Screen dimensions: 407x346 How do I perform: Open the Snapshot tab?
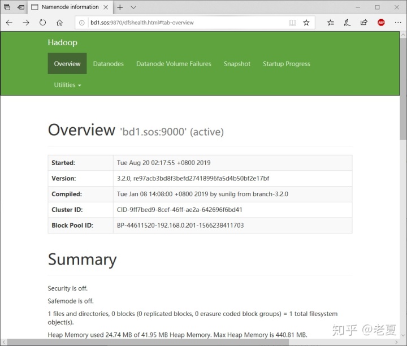click(x=237, y=63)
